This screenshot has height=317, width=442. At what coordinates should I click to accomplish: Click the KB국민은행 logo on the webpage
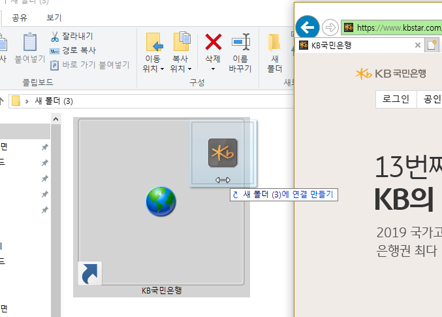pos(390,74)
